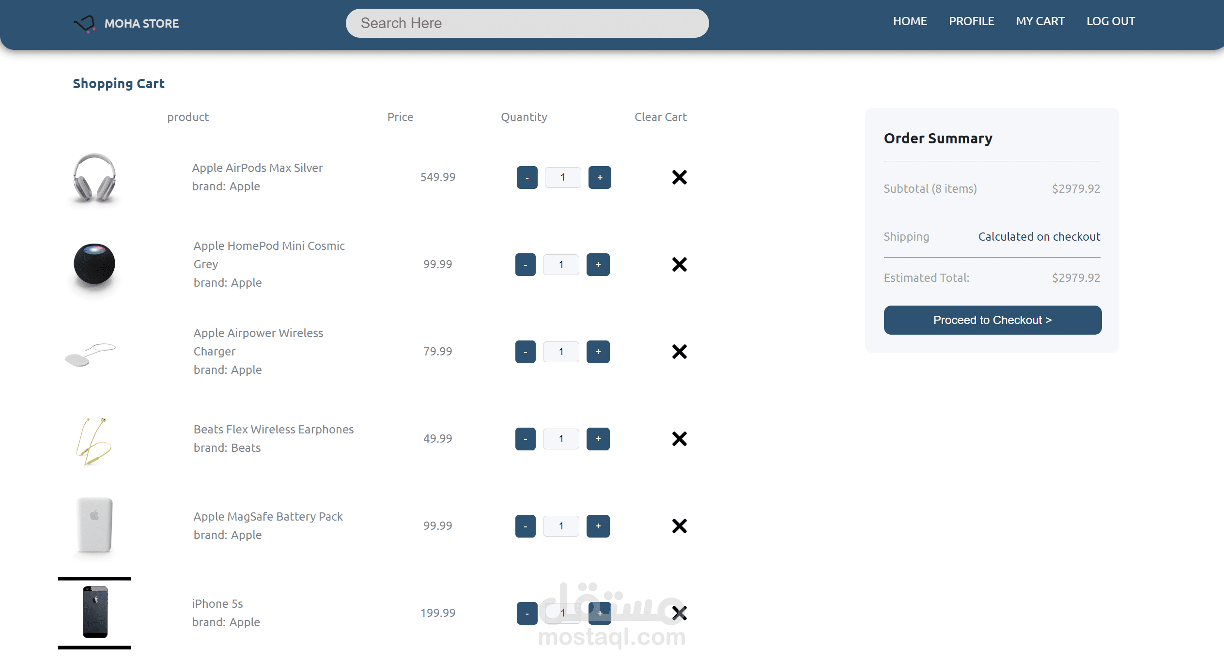The width and height of the screenshot is (1224, 663).
Task: Select LOG OUT in the top navigation
Action: point(1110,21)
